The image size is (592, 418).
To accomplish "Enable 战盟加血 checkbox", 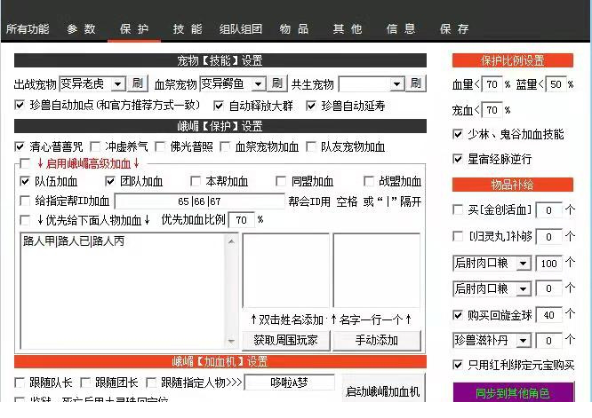I will pos(369,182).
